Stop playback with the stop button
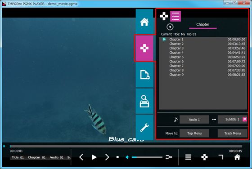 [117, 157]
